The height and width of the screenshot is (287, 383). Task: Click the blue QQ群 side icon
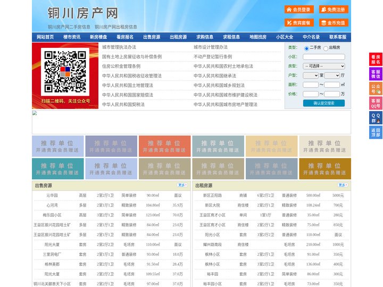pyautogui.click(x=376, y=118)
